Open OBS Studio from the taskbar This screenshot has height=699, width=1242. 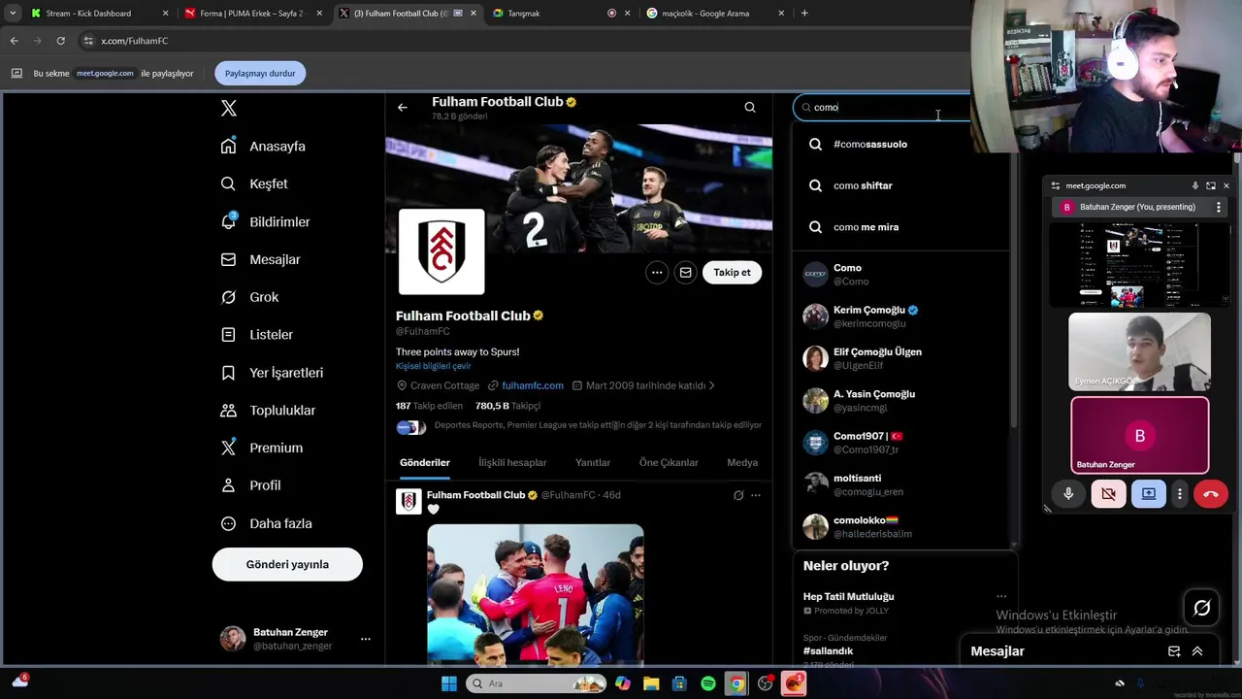coord(766,683)
